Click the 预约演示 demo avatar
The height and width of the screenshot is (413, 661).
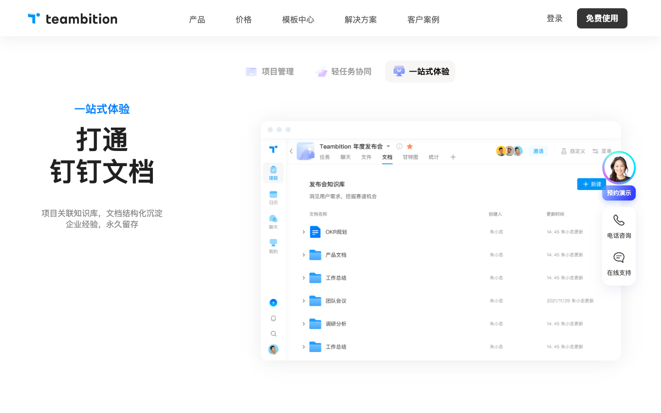point(619,168)
